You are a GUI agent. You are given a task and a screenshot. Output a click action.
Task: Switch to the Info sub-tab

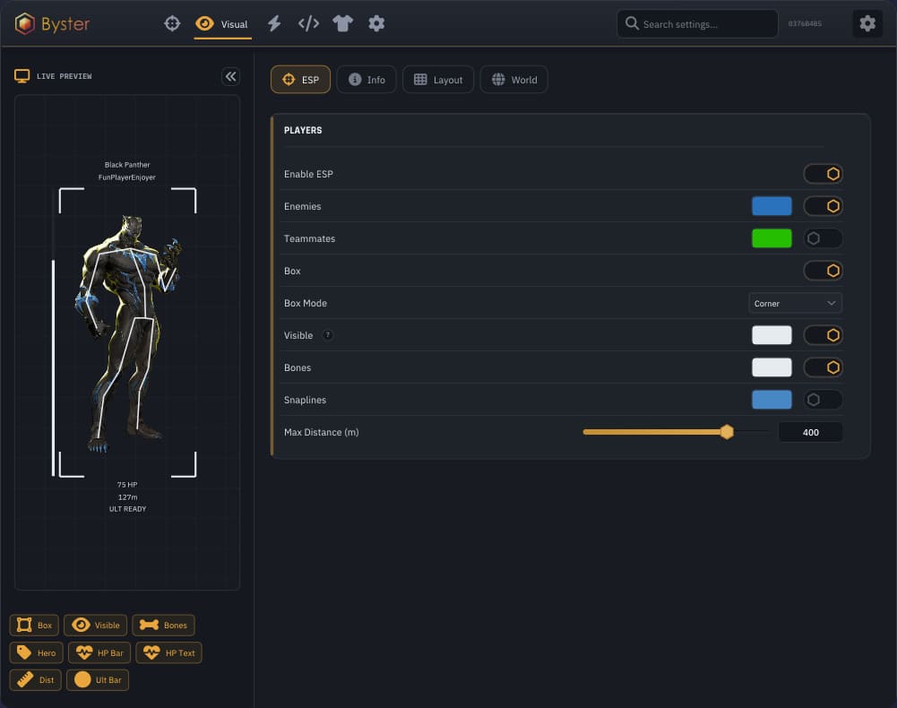pyautogui.click(x=367, y=80)
